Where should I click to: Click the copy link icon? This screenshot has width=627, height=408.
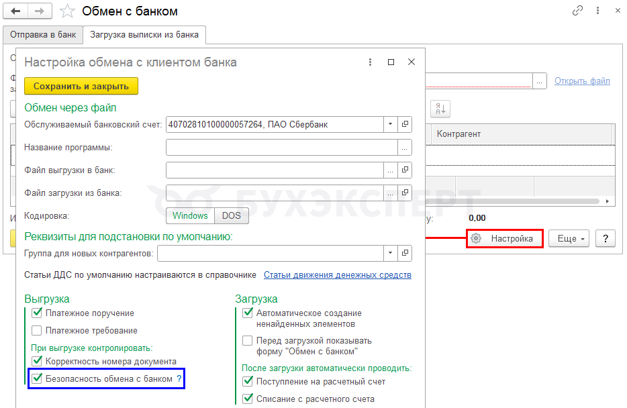577,11
